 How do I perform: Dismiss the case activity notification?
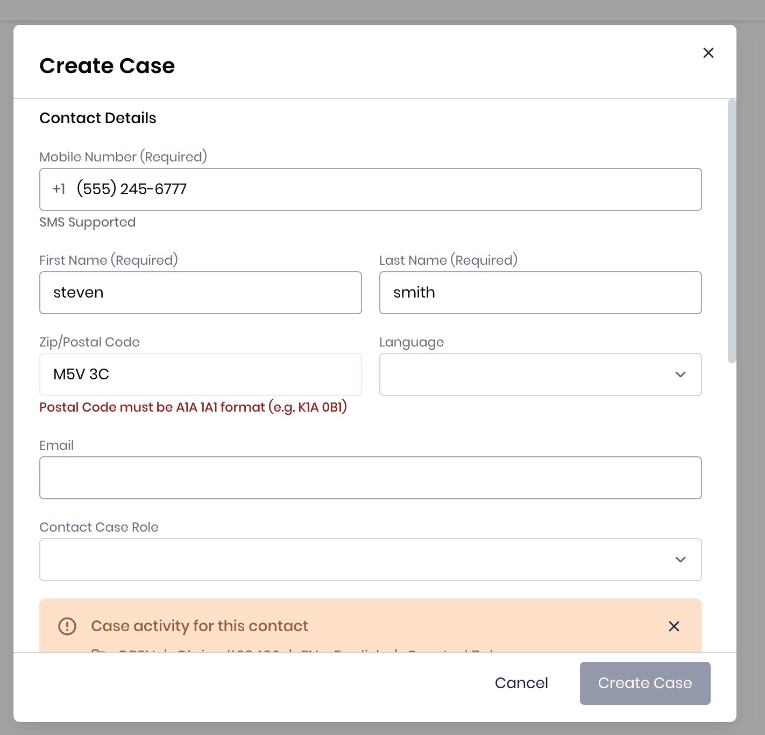674,626
